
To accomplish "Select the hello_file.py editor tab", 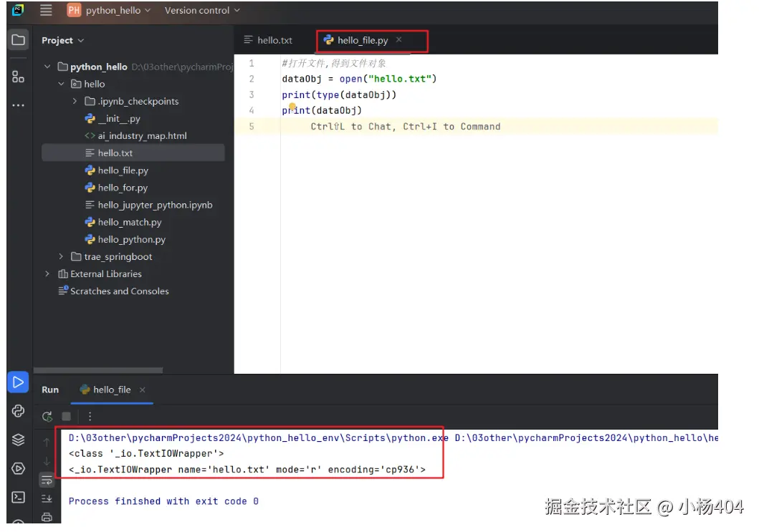I will point(363,40).
